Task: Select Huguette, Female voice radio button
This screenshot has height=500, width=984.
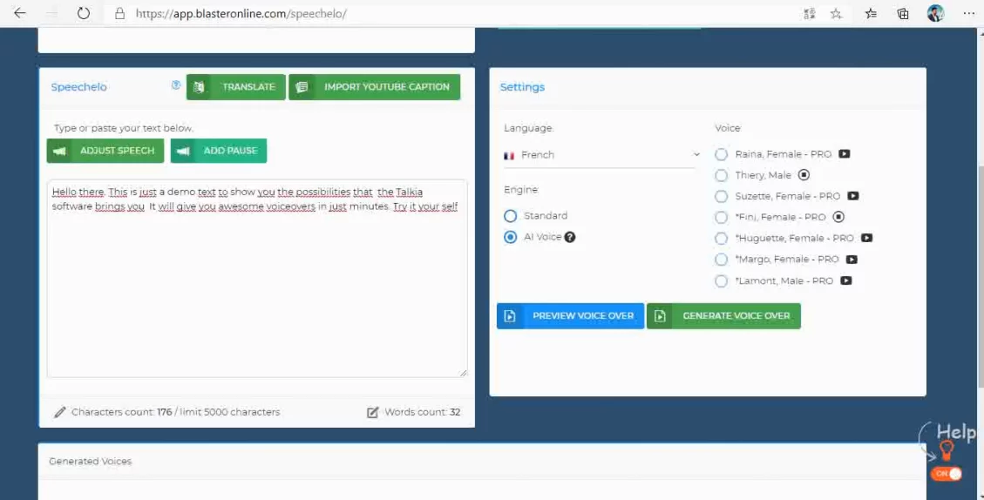Action: click(x=721, y=239)
